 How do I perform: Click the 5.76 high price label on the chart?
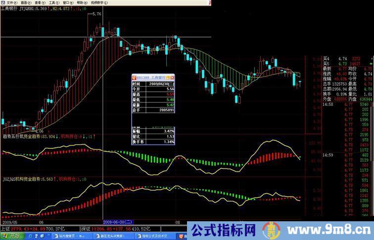click(x=96, y=15)
